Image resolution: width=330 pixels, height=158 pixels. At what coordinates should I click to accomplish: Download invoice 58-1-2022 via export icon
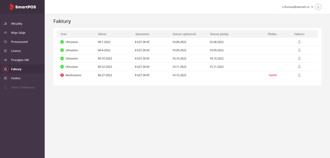pyautogui.click(x=299, y=42)
